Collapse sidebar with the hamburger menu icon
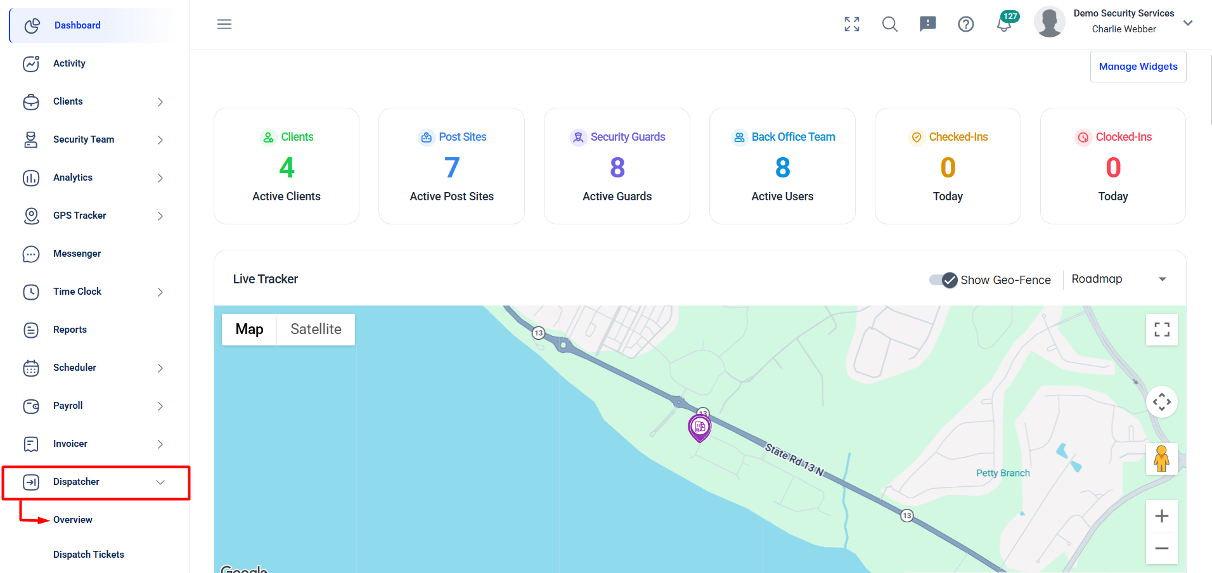The height and width of the screenshot is (573, 1212). pyautogui.click(x=224, y=24)
